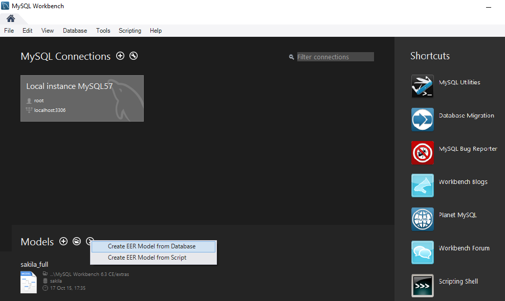
Task: Open the MySQL Bug Reporter icon
Action: tap(423, 153)
